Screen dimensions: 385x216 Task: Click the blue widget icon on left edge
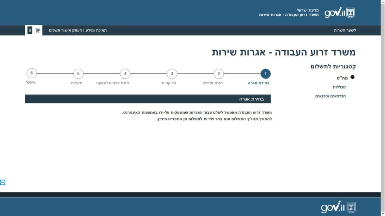(x=3, y=182)
